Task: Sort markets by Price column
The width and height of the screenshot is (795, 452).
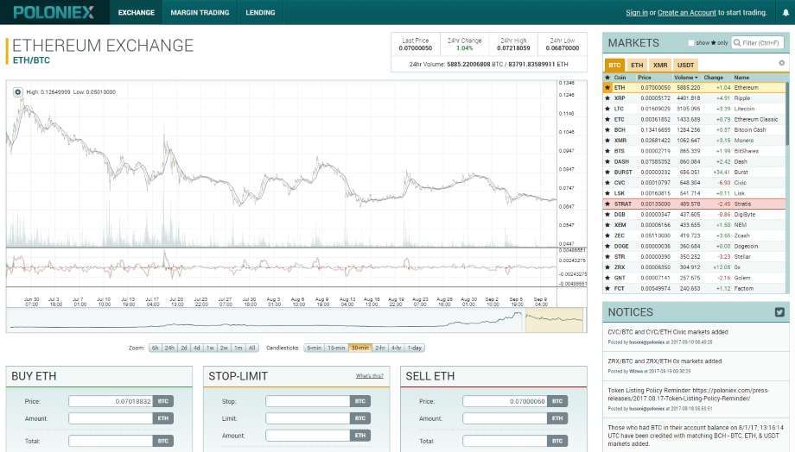Action: click(645, 78)
